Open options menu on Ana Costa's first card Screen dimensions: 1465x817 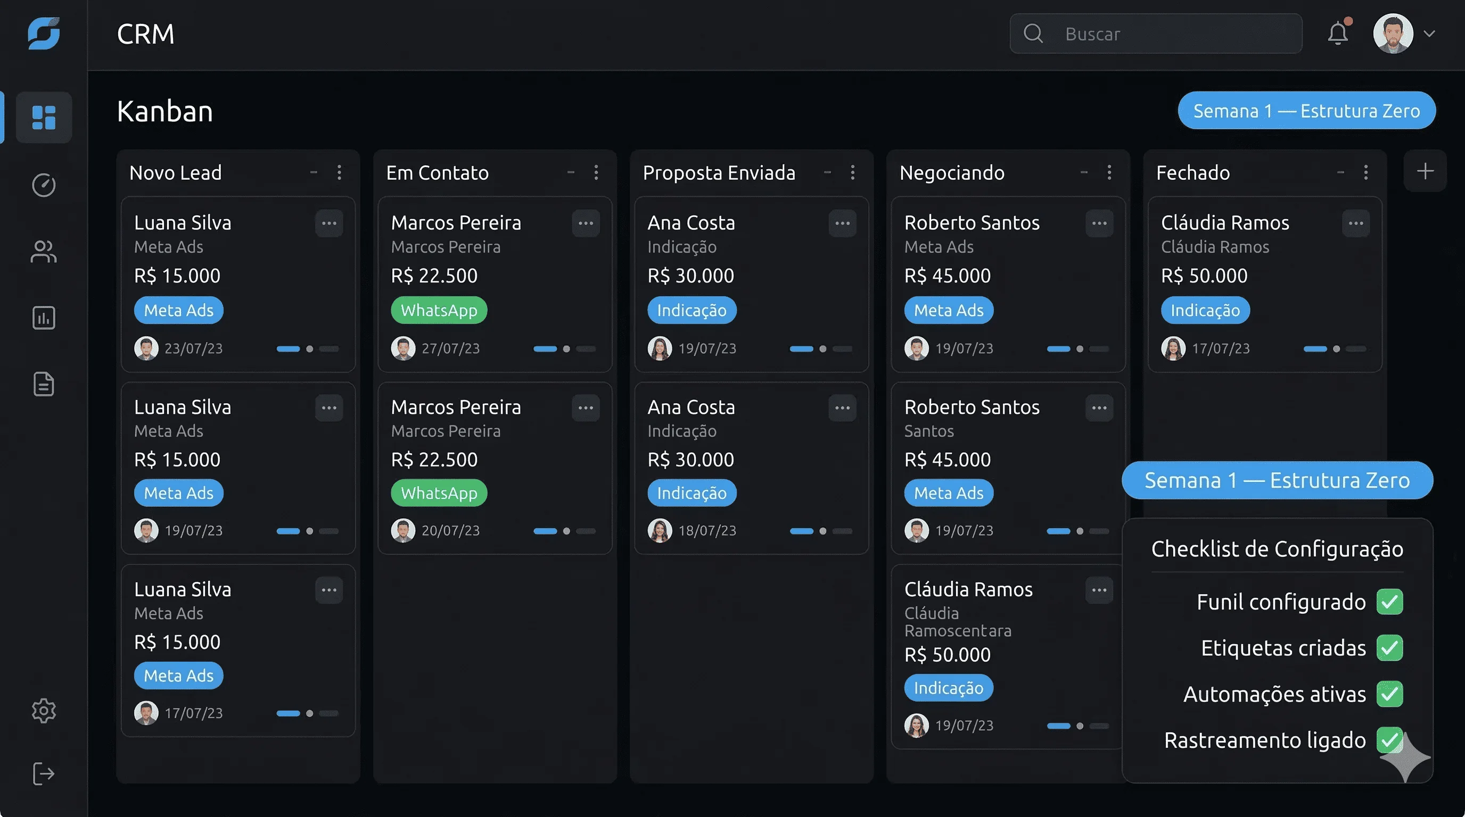click(x=842, y=223)
